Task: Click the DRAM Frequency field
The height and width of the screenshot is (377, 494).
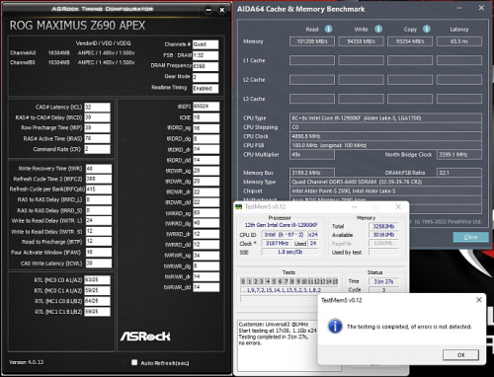Action: (x=206, y=66)
